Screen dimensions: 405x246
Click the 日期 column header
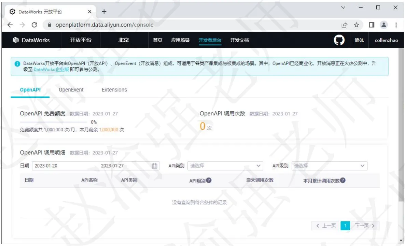pyautogui.click(x=29, y=180)
